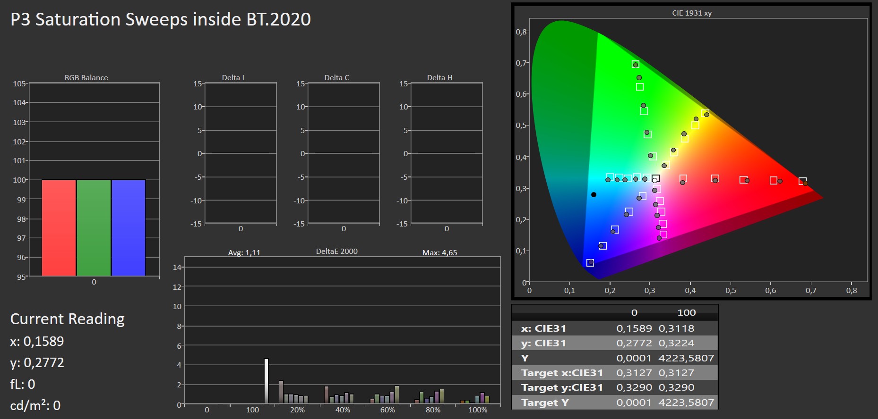
Task: Click the Delta H chart title
Action: pyautogui.click(x=440, y=78)
